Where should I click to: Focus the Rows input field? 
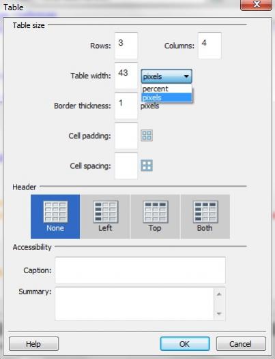point(126,46)
